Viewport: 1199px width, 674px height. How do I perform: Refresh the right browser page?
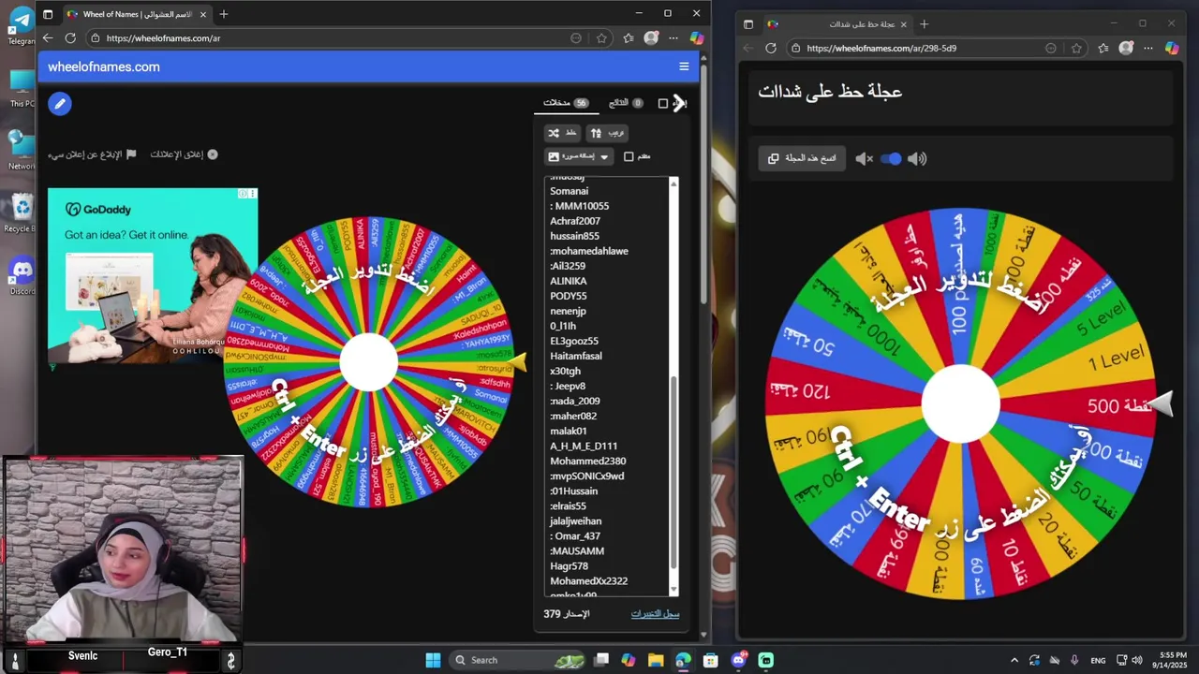pyautogui.click(x=771, y=48)
